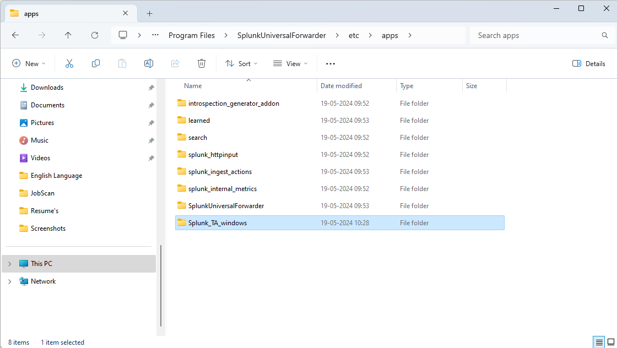This screenshot has width=617, height=348.
Task: Navigate to Program Files breadcrumb
Action: click(192, 35)
